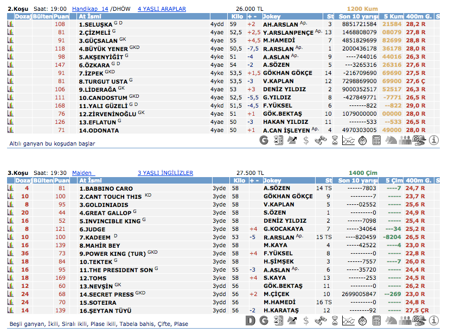455x333 pixels.
Task: Click the Kilo column header in race 3
Action: (237, 180)
